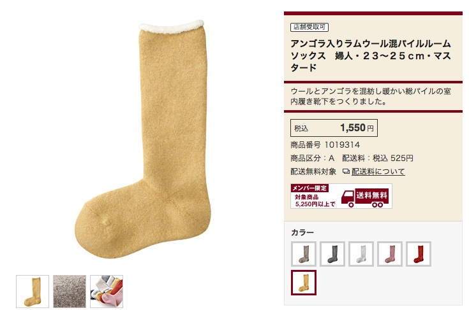Click the large mustard sock product image
Viewport: 469px width, 310px height.
pos(143,139)
